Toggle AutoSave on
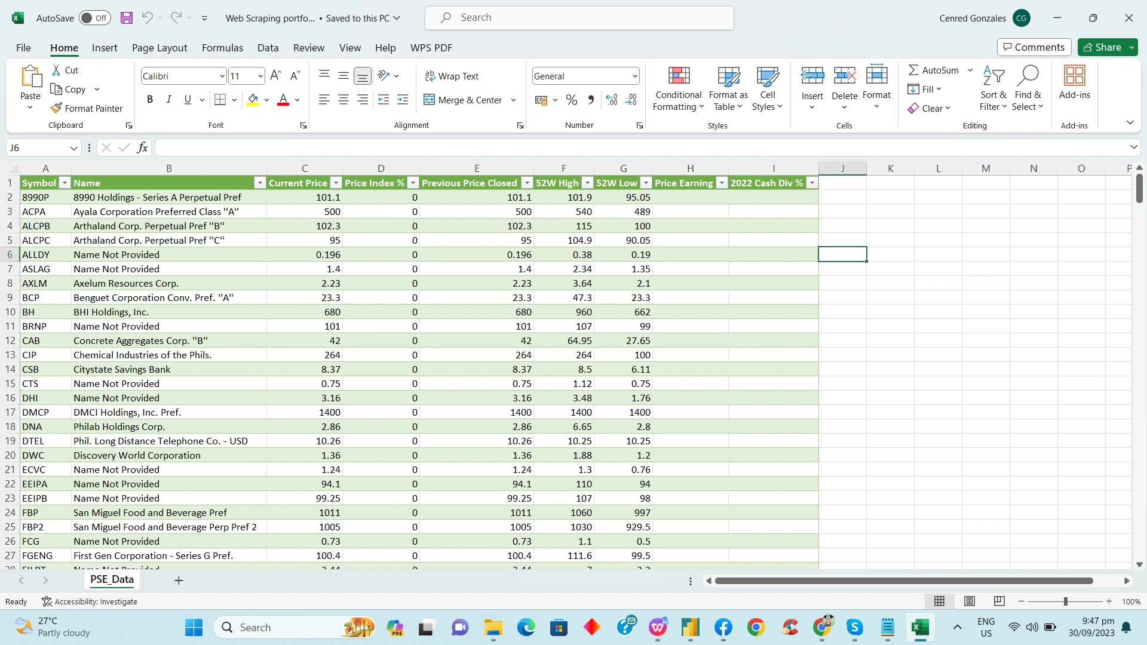The width and height of the screenshot is (1147, 645). click(94, 18)
